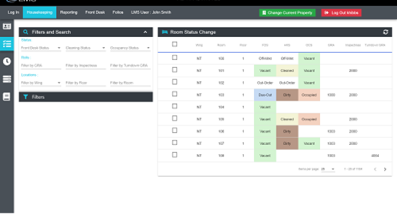
Task: Open the clock icon in sidebar
Action: [x=7, y=61]
